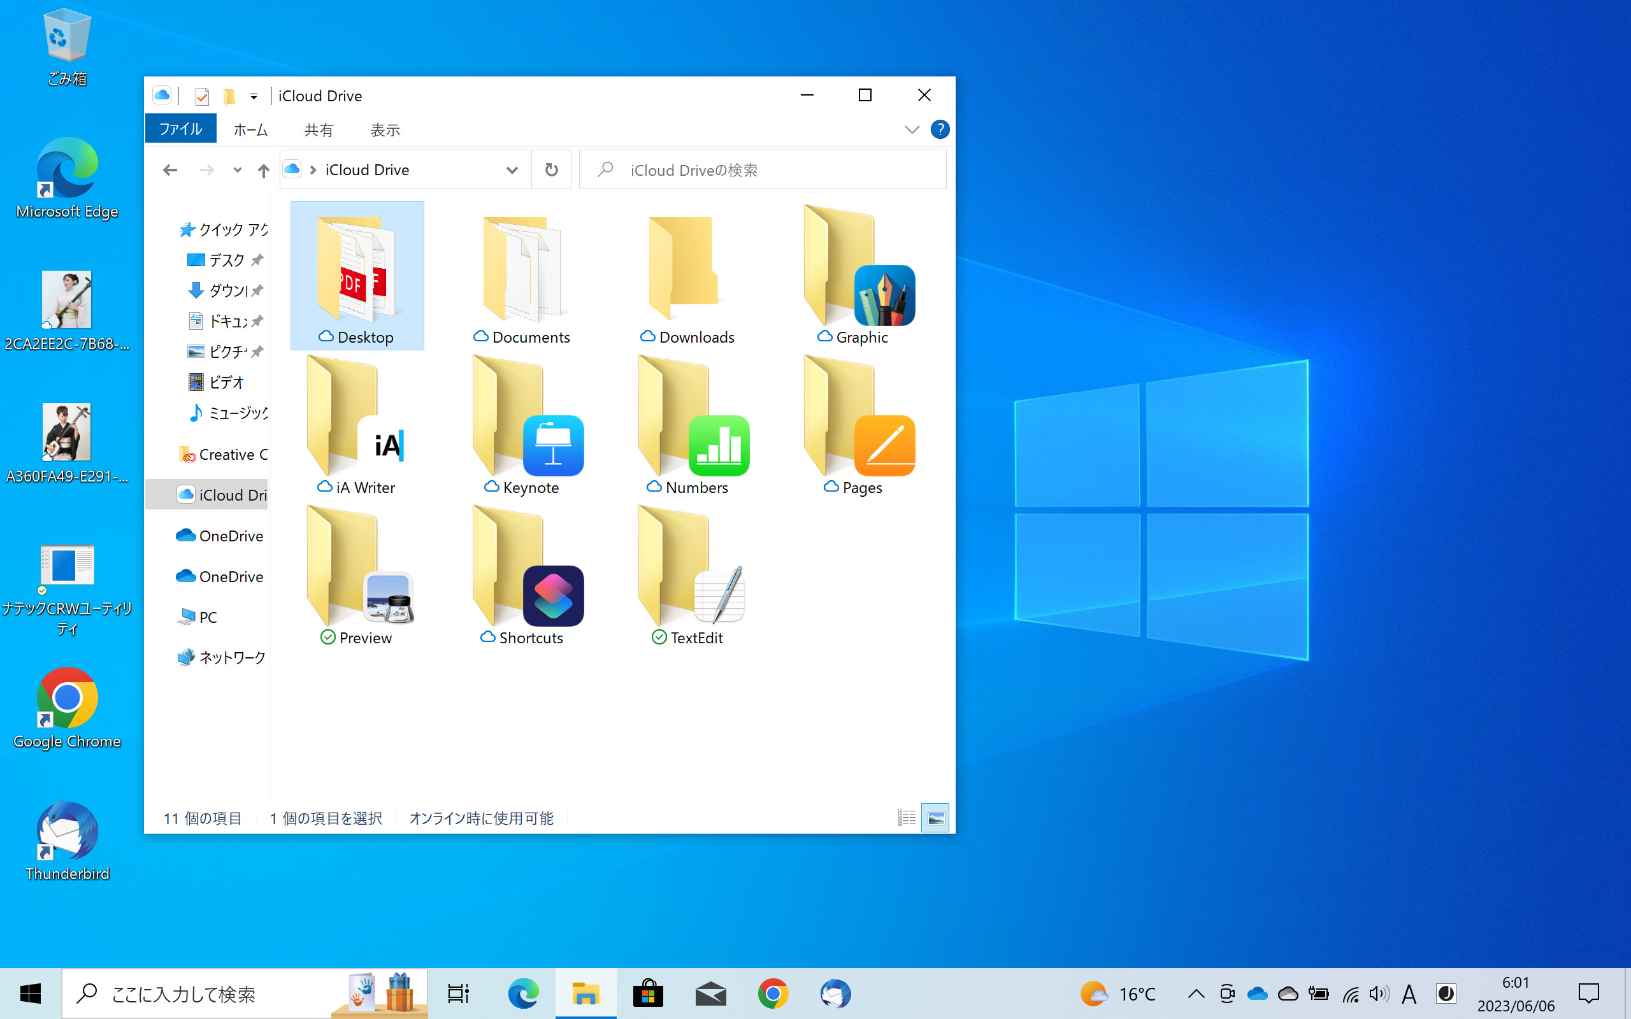The height and width of the screenshot is (1019, 1631).
Task: Open recent locations dropdown arrow
Action: [237, 171]
